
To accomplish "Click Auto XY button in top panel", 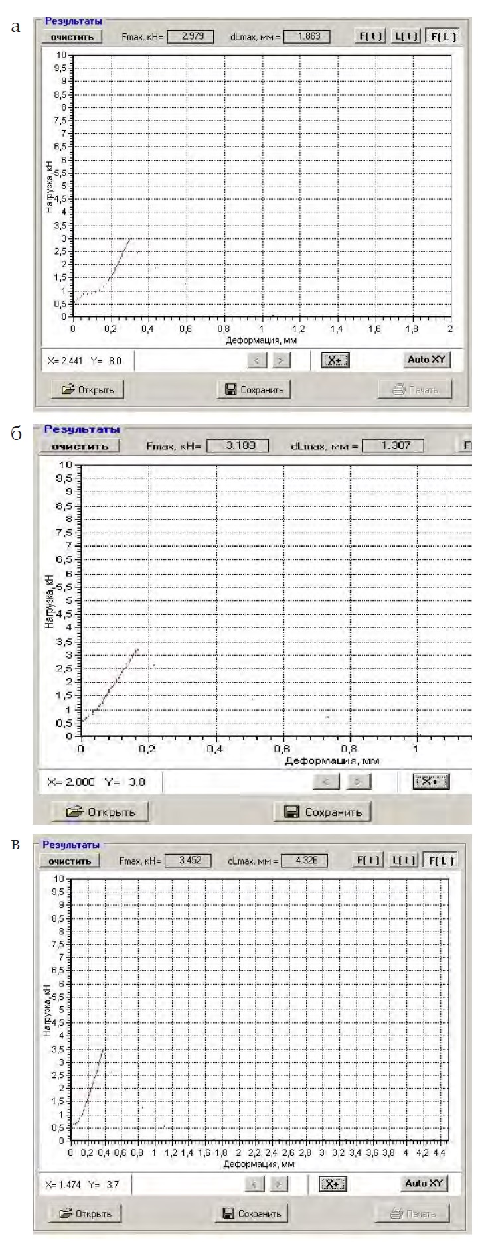I will tap(426, 360).
